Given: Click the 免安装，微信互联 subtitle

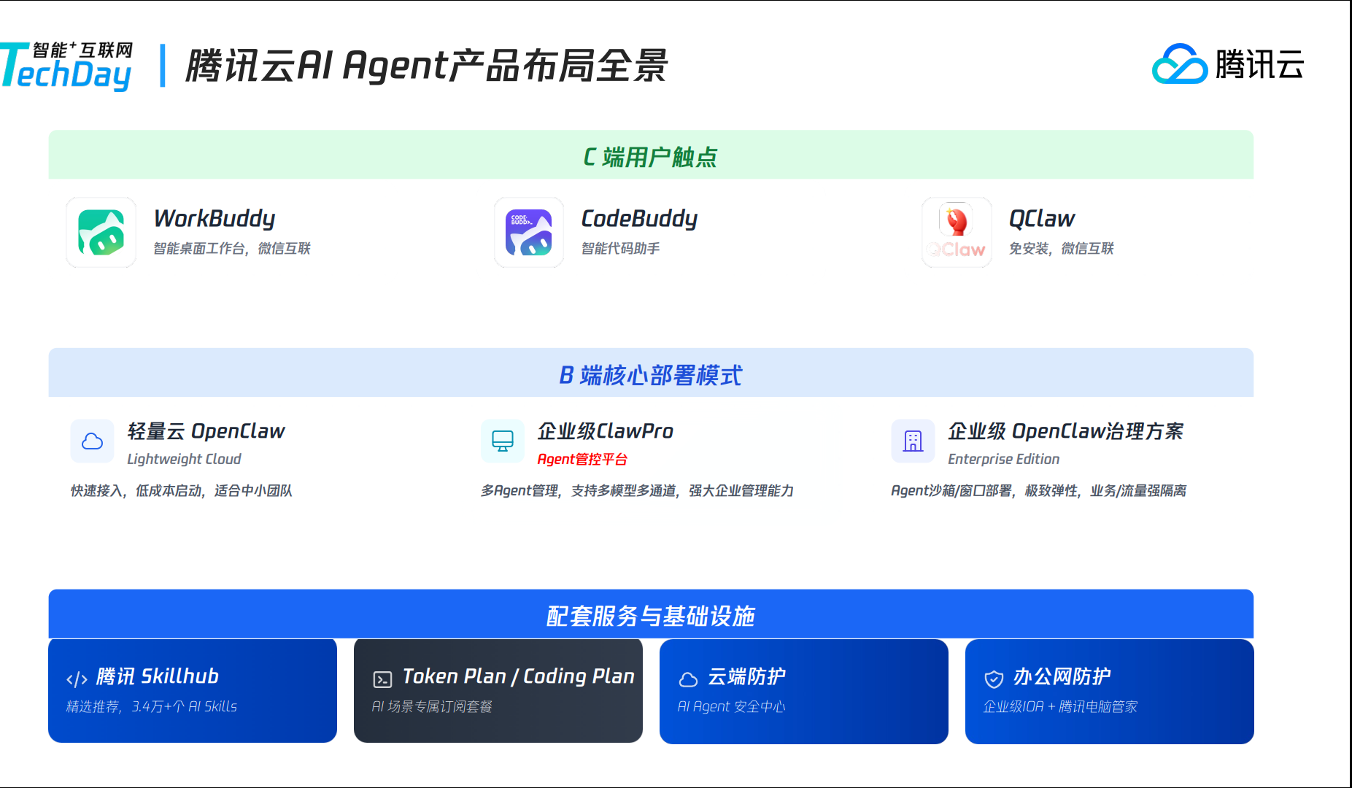Looking at the screenshot, I should coord(1062,249).
